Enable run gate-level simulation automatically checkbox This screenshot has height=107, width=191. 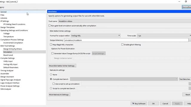50,26
